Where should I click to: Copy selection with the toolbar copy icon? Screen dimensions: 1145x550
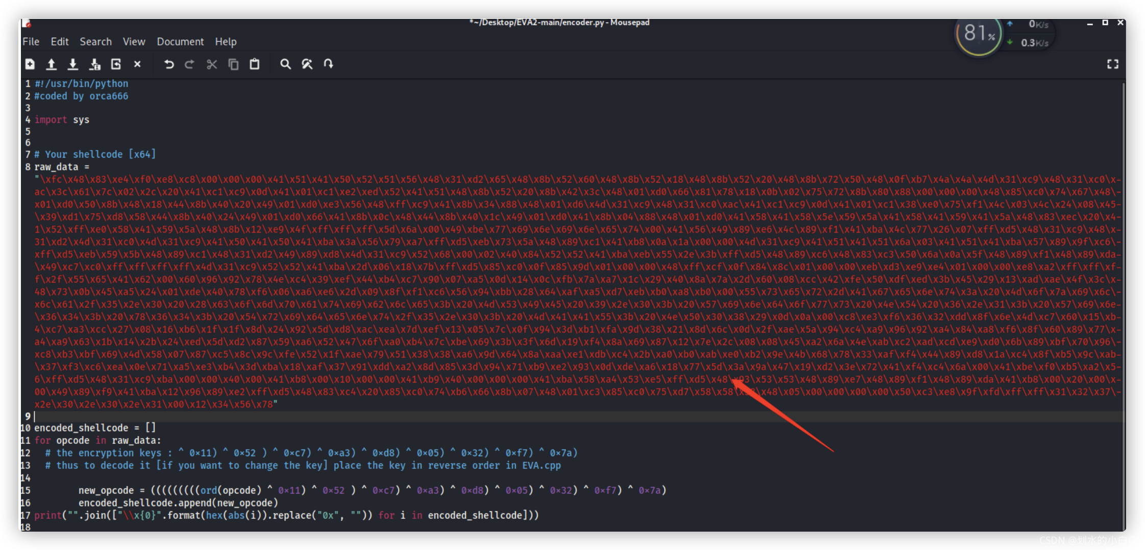tap(233, 64)
